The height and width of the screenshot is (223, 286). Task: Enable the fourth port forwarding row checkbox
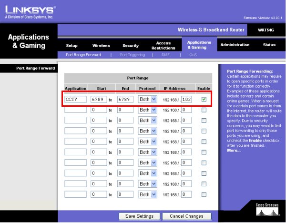204,131
